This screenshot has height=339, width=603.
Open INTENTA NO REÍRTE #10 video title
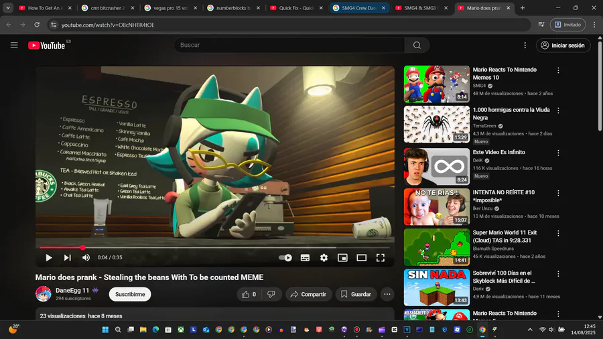click(504, 196)
